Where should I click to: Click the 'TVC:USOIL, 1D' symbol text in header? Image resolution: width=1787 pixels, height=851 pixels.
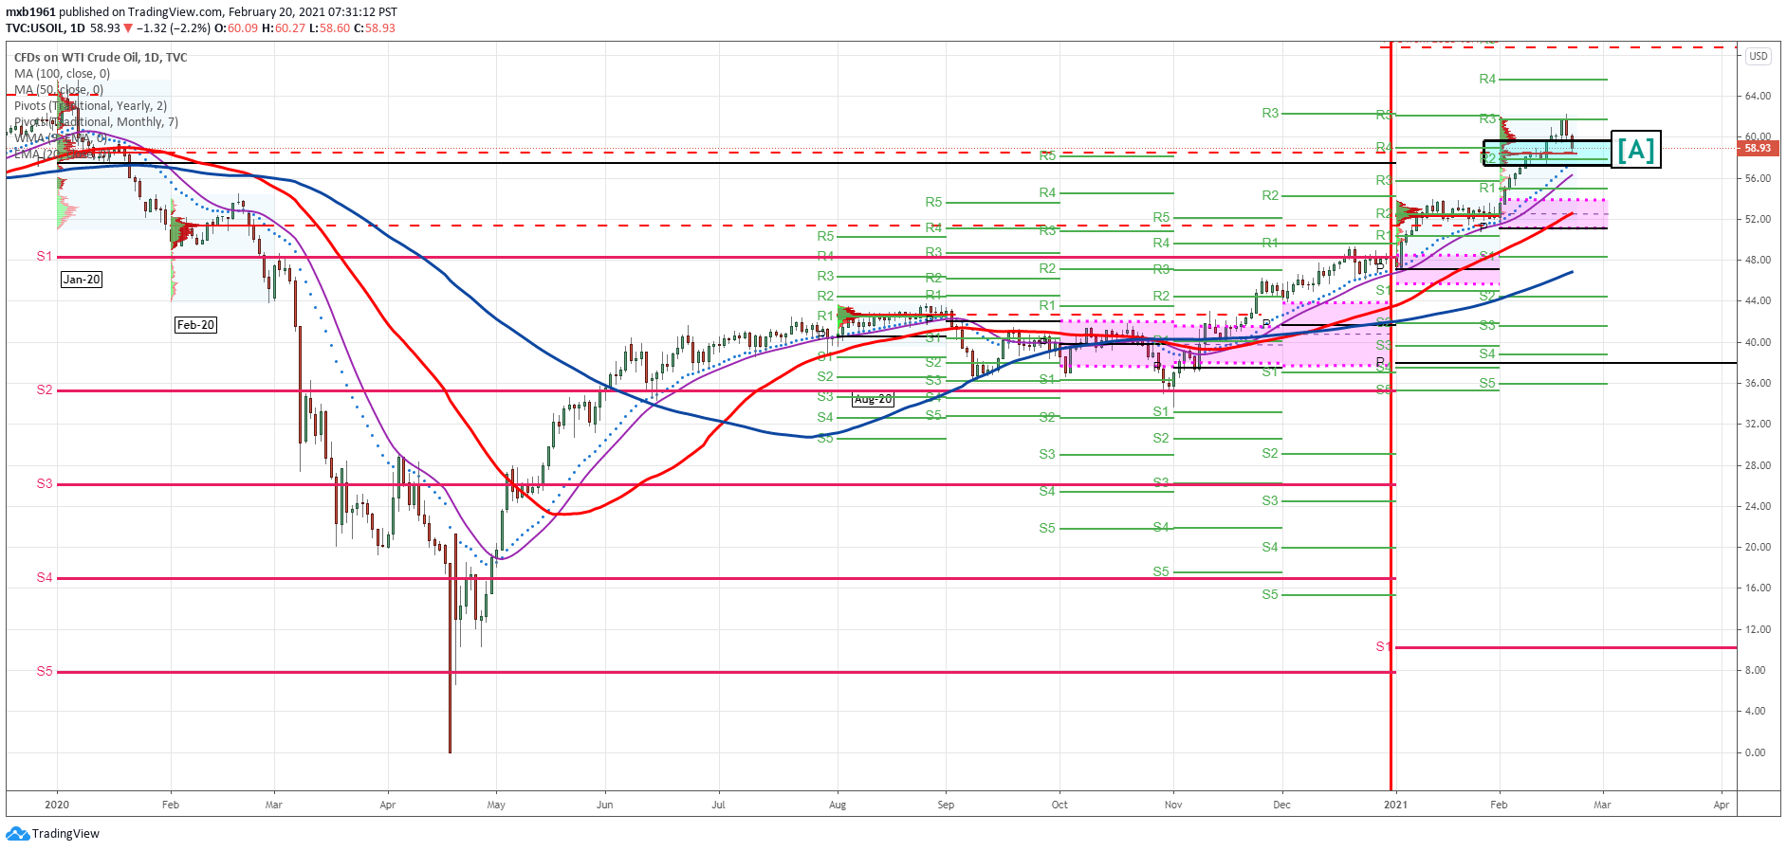coord(46,28)
